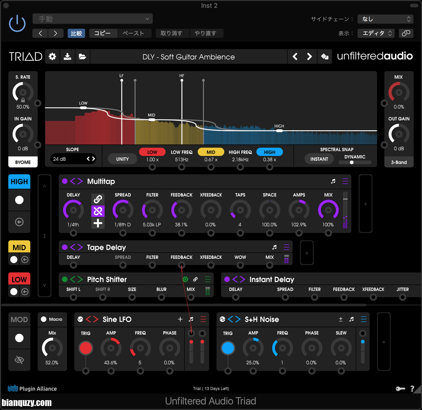Open the 表示 エディタ dropdown

pos(377,33)
